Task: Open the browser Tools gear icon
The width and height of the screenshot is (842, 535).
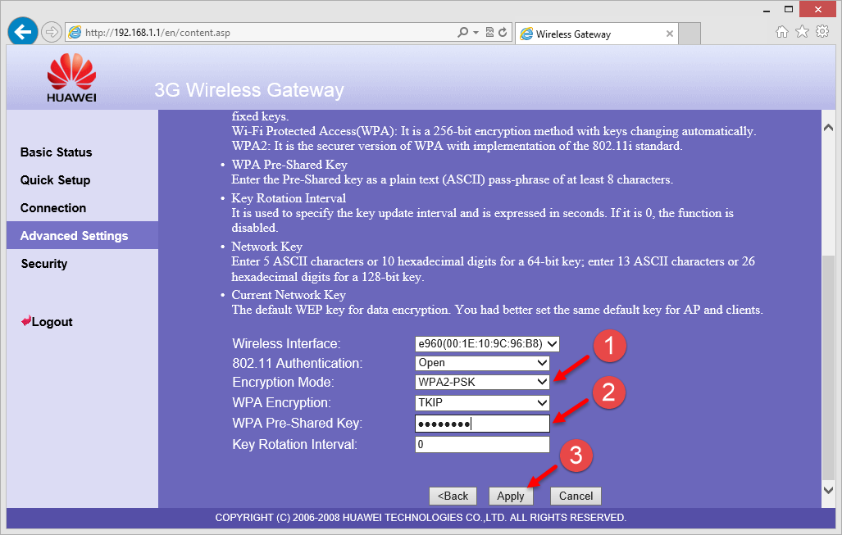Action: click(822, 32)
